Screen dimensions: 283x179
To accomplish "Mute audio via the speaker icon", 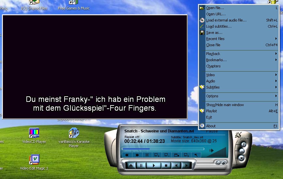I will (211, 150).
